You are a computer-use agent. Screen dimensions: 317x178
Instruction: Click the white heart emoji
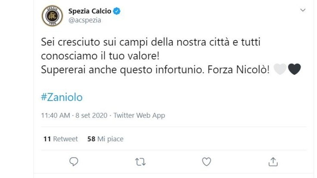point(280,69)
